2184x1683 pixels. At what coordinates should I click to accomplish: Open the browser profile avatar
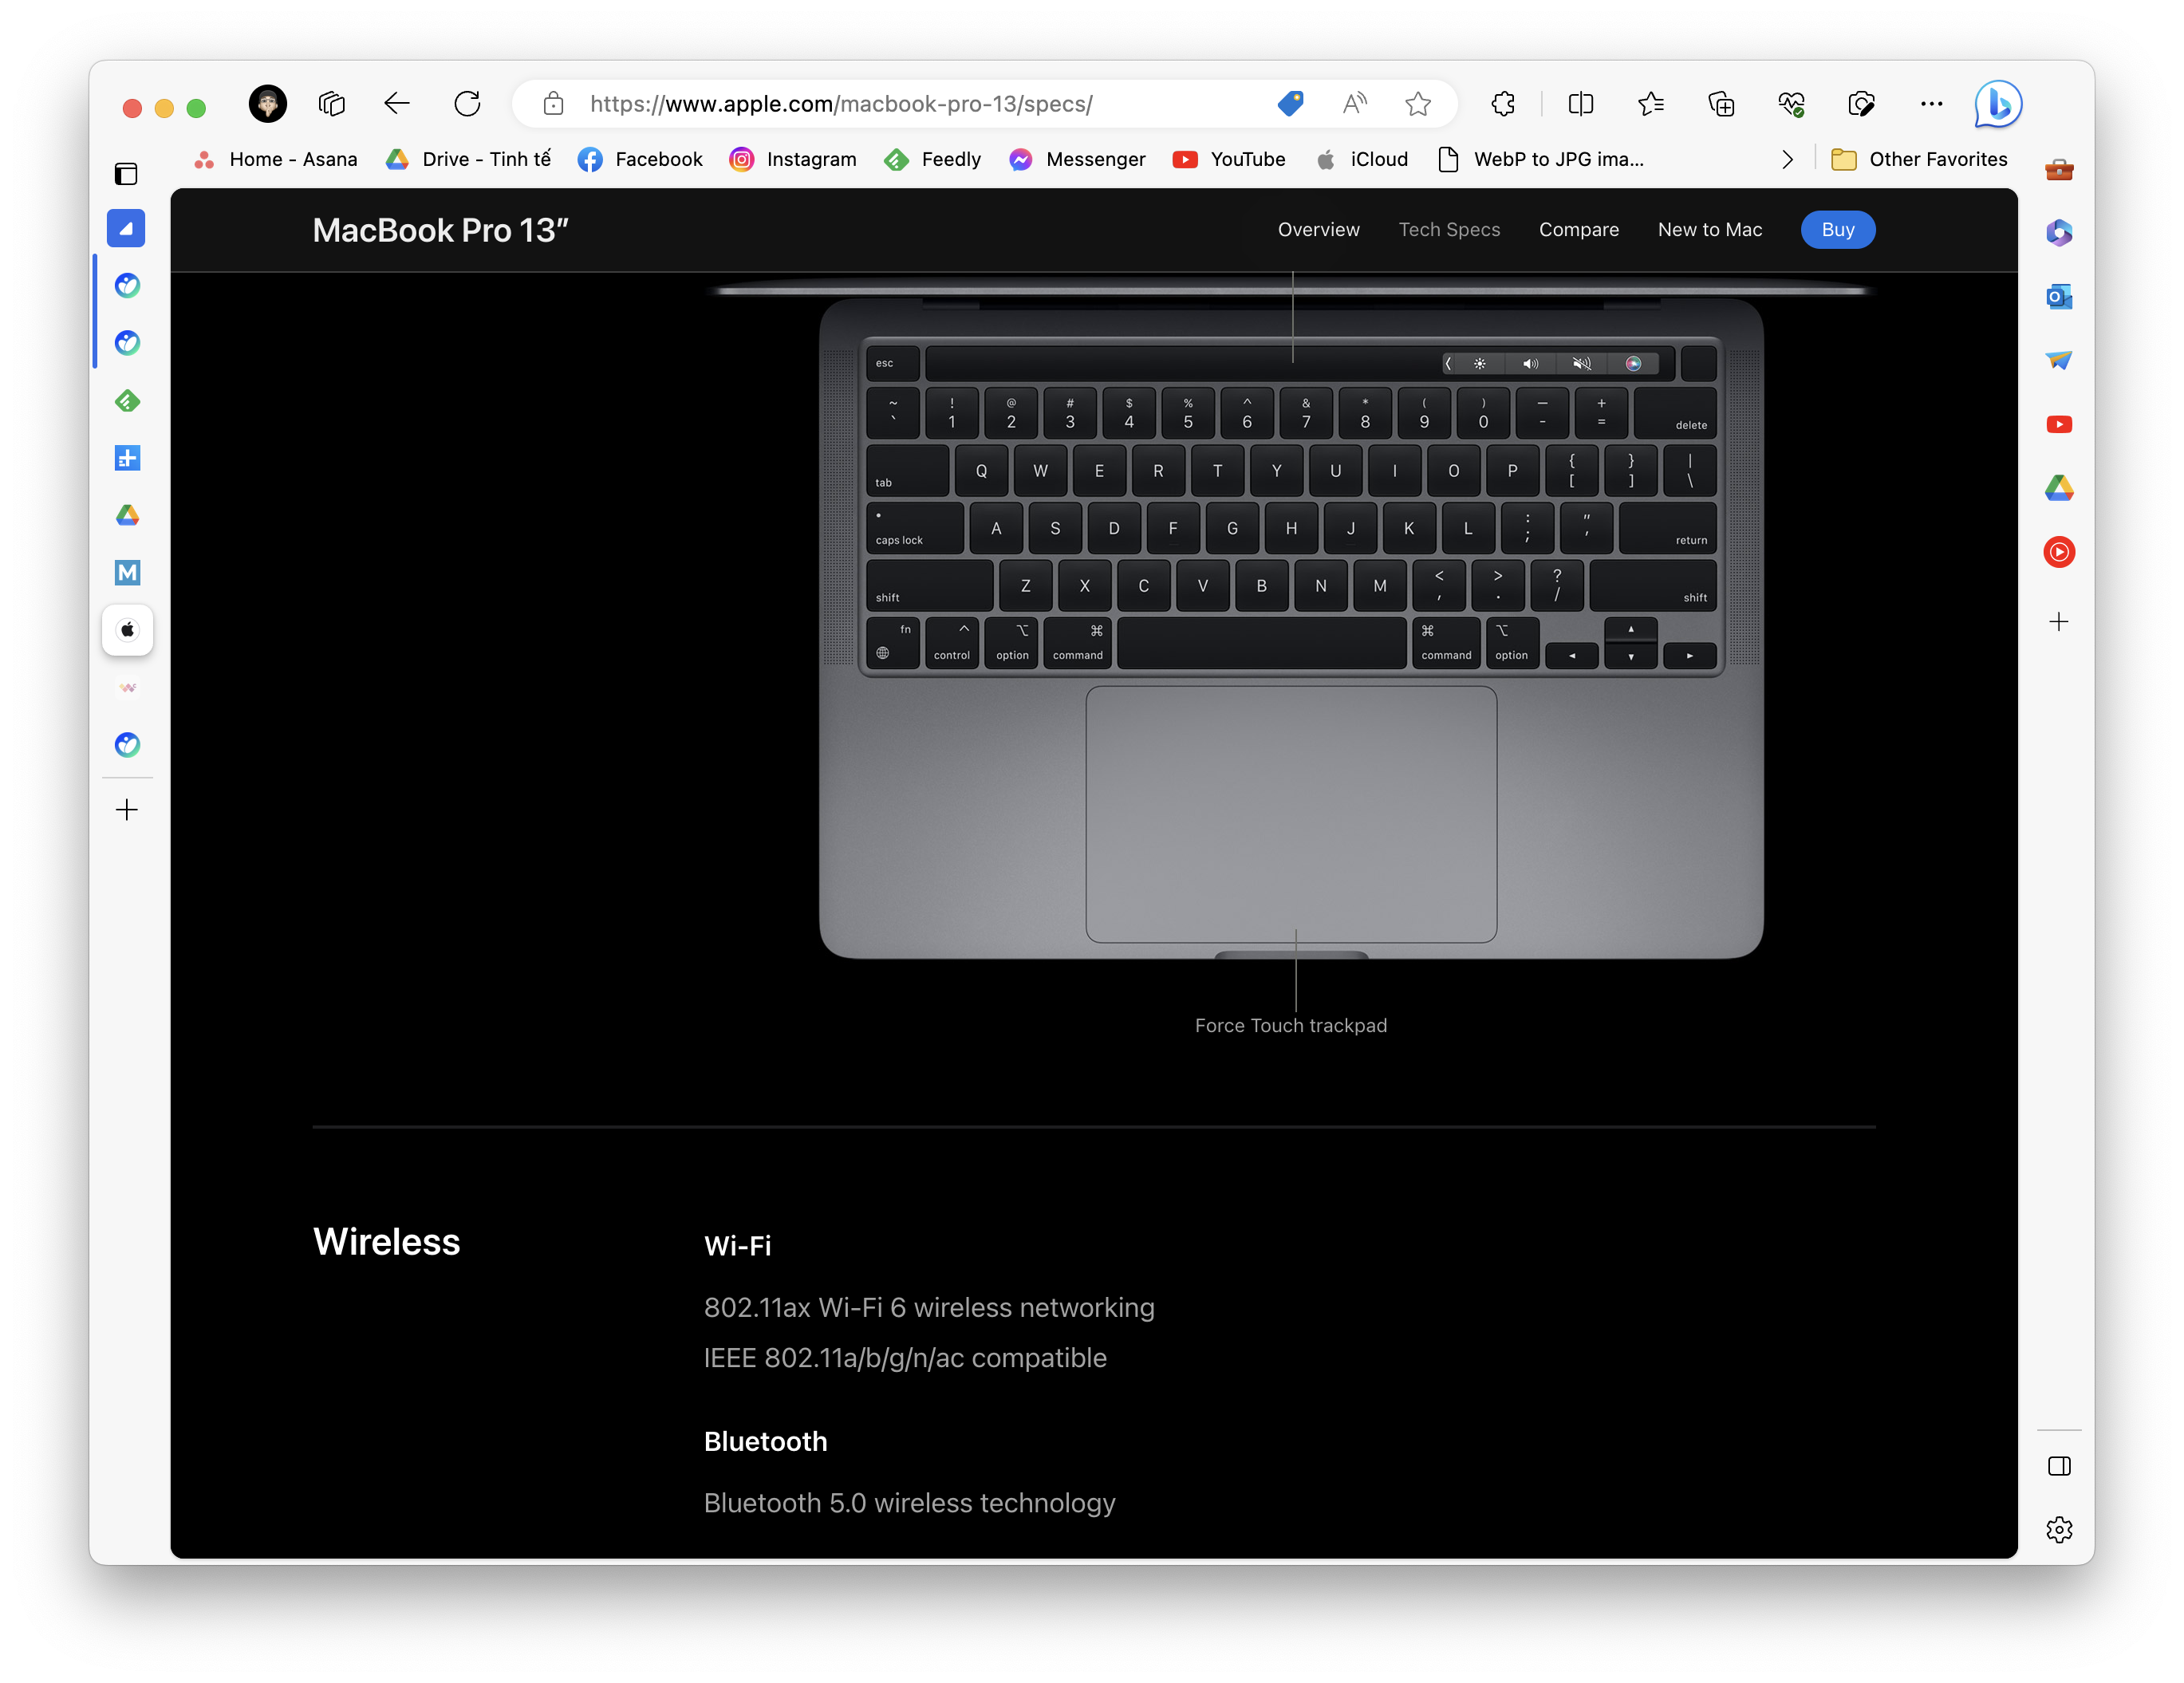click(267, 104)
